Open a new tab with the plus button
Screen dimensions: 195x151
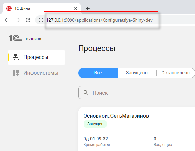(x=88, y=8)
